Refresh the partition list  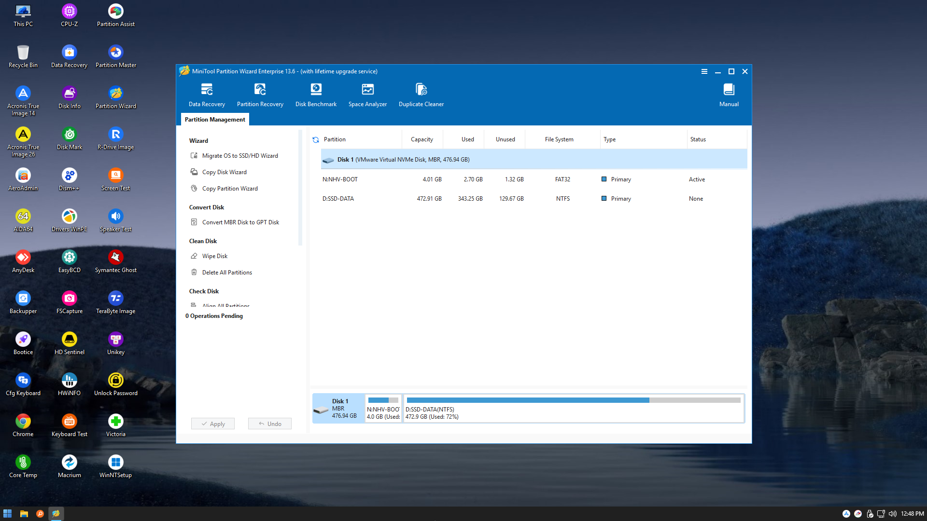click(316, 139)
